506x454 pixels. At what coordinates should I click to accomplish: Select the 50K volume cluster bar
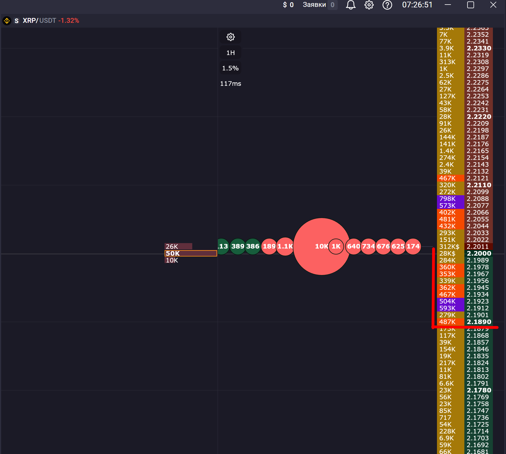(x=191, y=253)
